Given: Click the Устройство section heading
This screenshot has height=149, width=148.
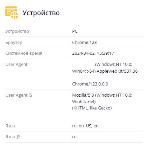Looking at the screenshot, I should click(41, 13).
